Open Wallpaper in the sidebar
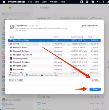 pyautogui.click(x=9, y=108)
